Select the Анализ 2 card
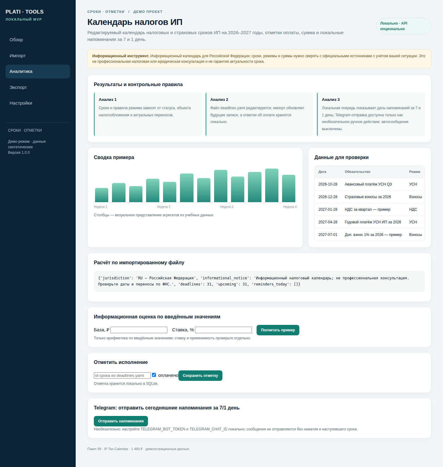The width and height of the screenshot is (443, 467). coord(259,114)
